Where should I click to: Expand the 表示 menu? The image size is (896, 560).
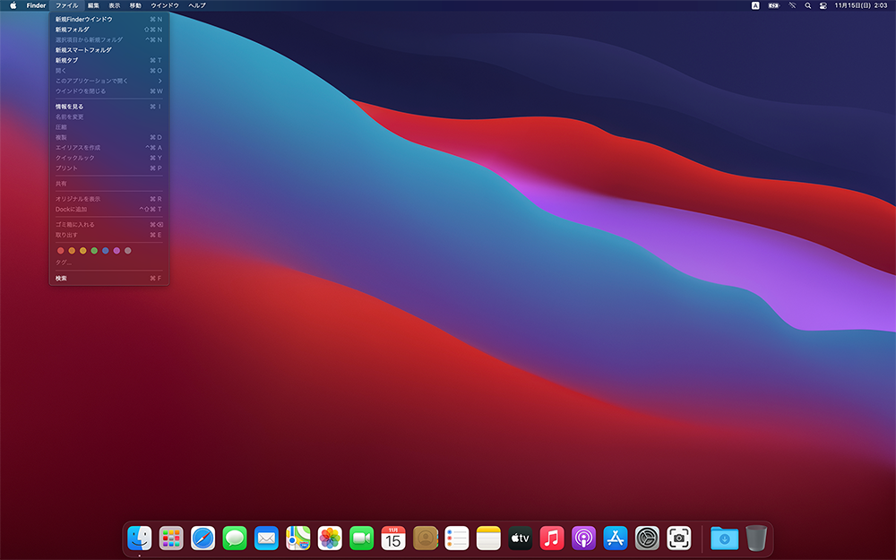pyautogui.click(x=114, y=5)
